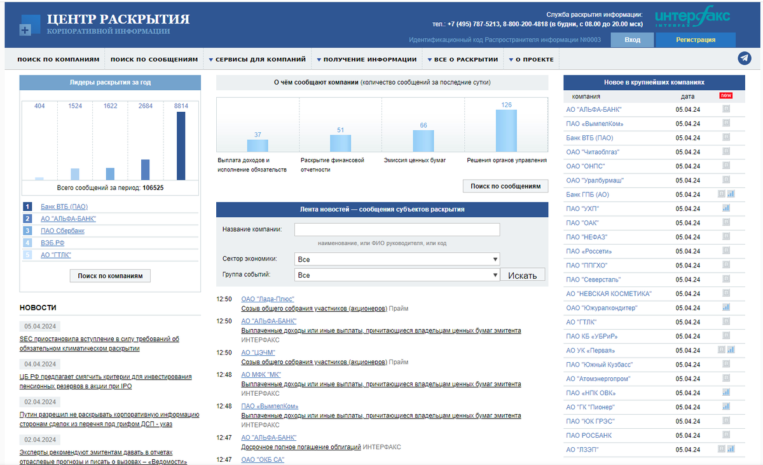763x465 pixels.
Task: Click the Эмиссия ценных бумаг bar (66)
Action: 423,141
